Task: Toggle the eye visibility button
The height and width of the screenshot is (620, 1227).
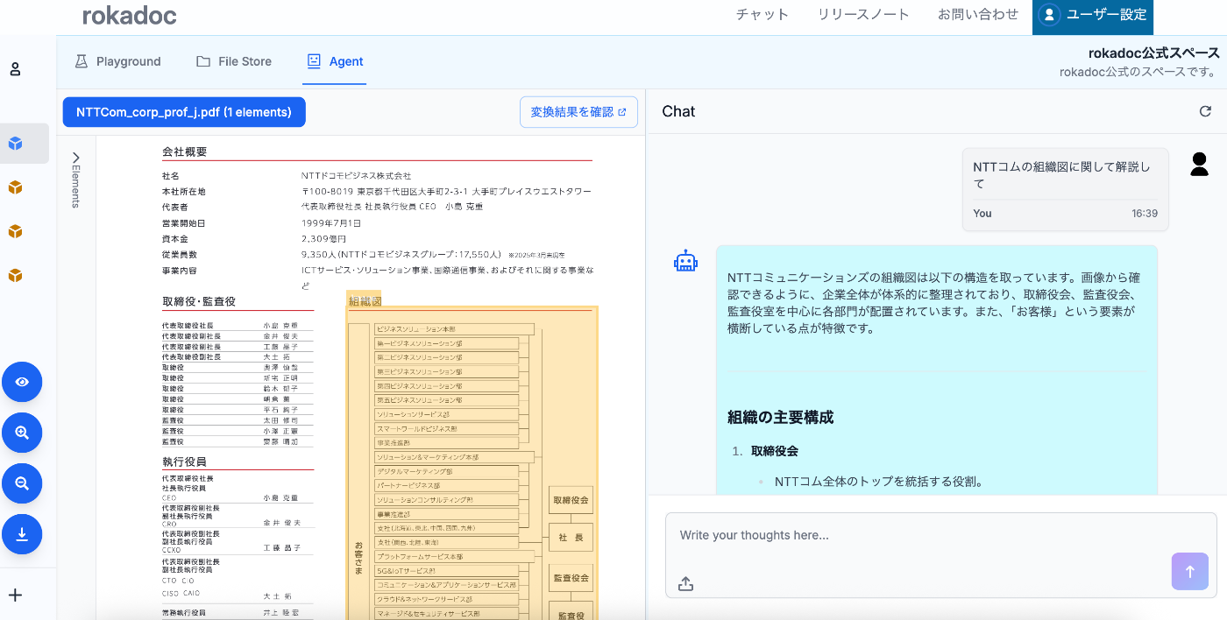Action: click(22, 382)
